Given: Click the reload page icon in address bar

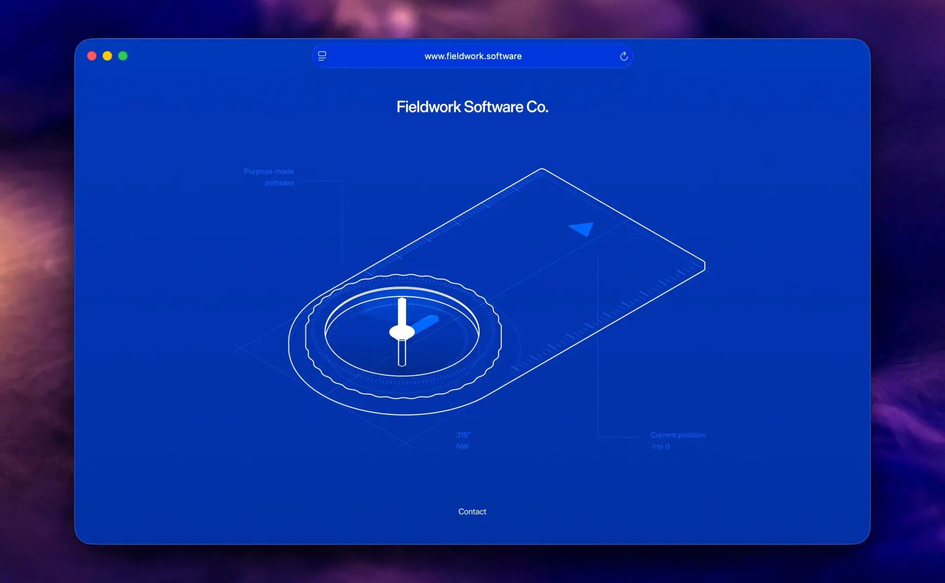Looking at the screenshot, I should (624, 56).
